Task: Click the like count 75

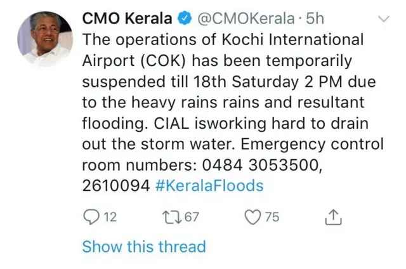Action: [272, 218]
